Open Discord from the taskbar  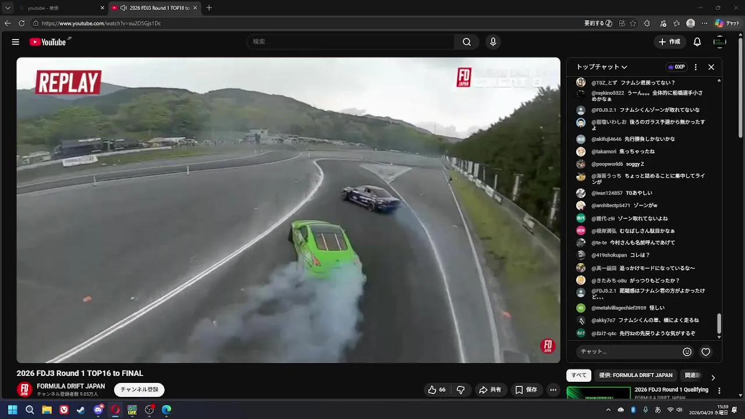(x=98, y=410)
